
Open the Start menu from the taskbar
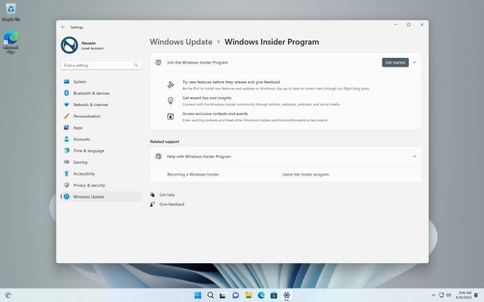pos(198,295)
